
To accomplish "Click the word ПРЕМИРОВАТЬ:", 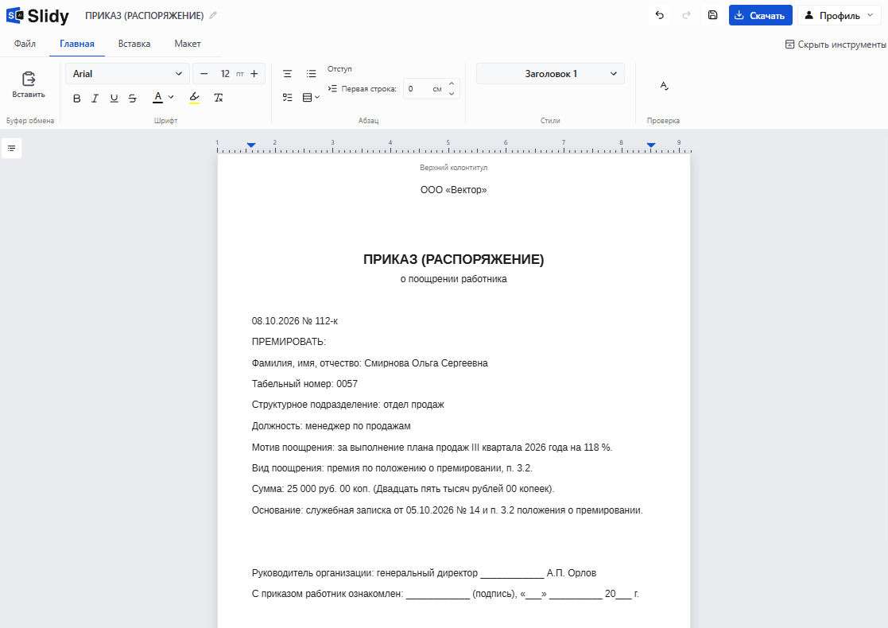I will (289, 342).
